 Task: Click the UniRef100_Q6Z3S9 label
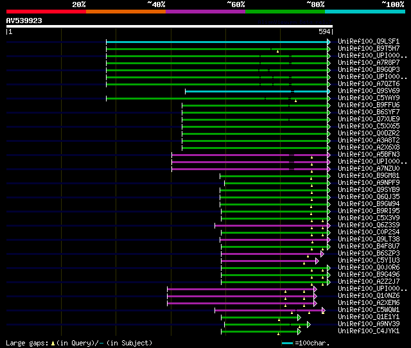click(x=369, y=225)
